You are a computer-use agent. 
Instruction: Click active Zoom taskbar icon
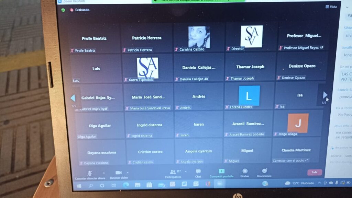(x=220, y=184)
